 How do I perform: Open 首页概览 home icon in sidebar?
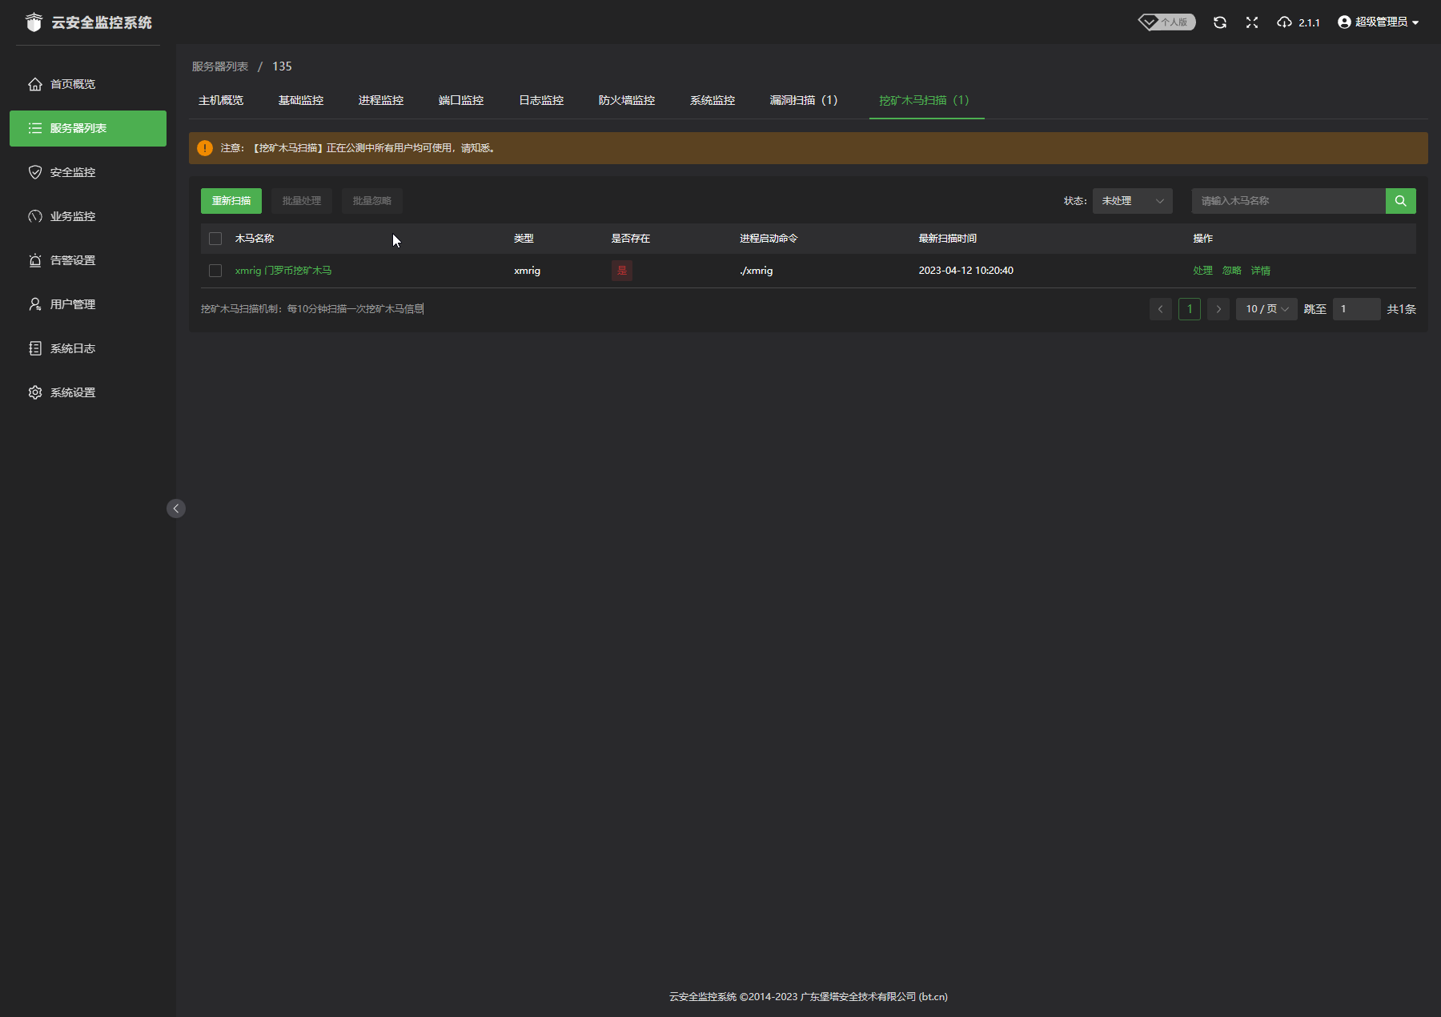coord(35,84)
